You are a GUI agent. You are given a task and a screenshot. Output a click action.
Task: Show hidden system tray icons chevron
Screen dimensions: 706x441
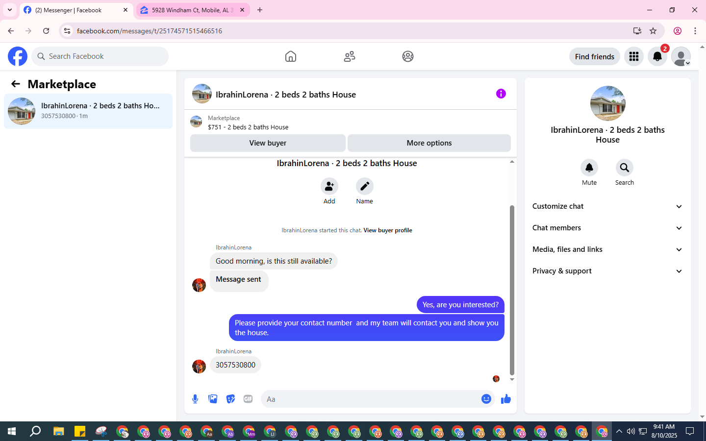pos(619,431)
